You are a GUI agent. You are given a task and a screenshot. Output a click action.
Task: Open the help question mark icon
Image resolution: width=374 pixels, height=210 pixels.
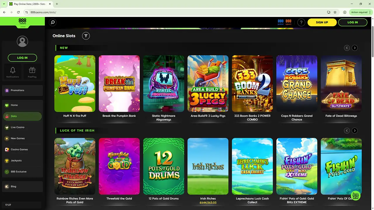pos(301,22)
